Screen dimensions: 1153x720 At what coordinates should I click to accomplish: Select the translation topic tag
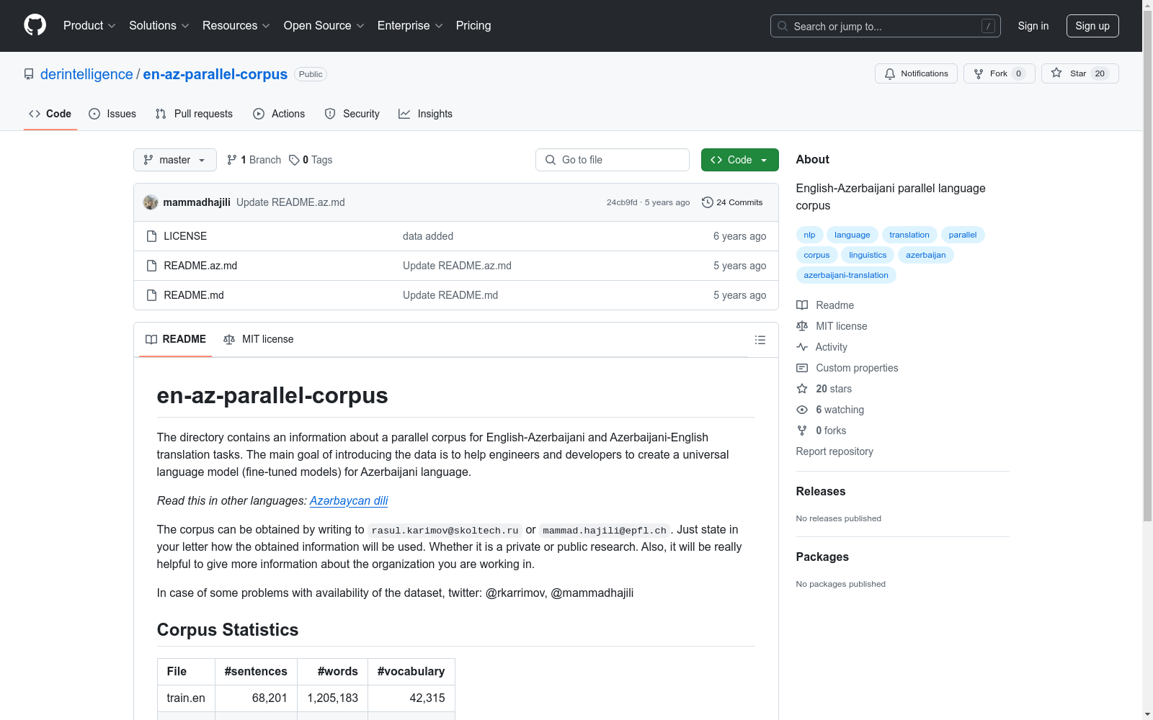point(909,235)
